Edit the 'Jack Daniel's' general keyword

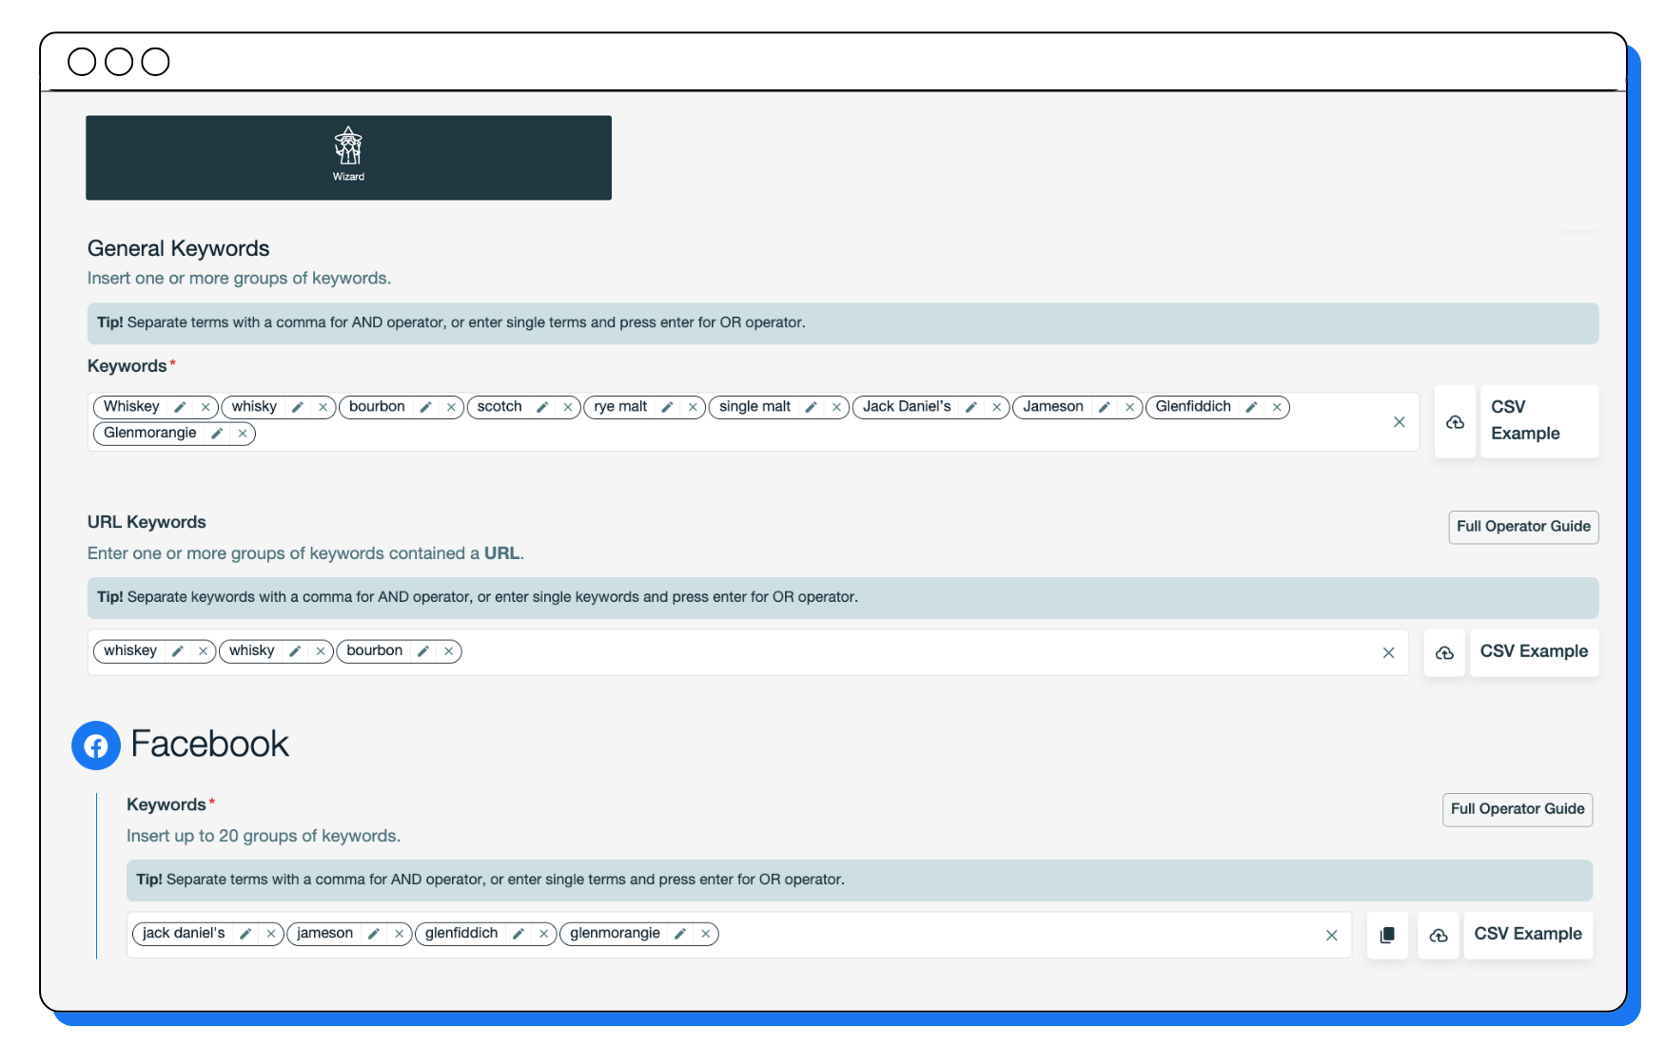click(x=971, y=407)
